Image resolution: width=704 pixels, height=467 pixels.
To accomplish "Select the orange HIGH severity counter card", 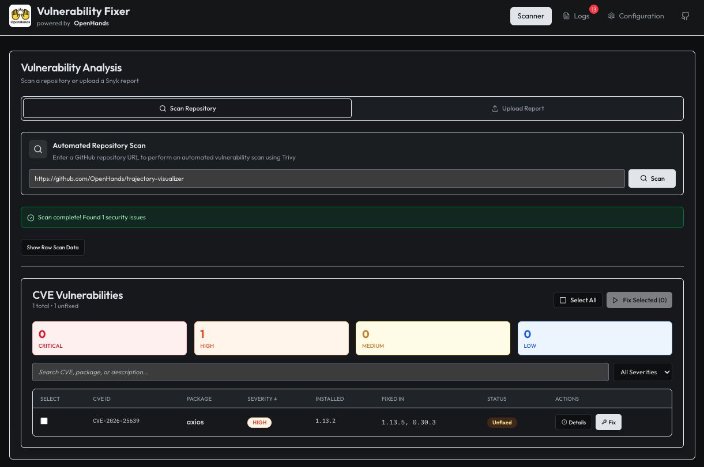I will click(x=271, y=338).
